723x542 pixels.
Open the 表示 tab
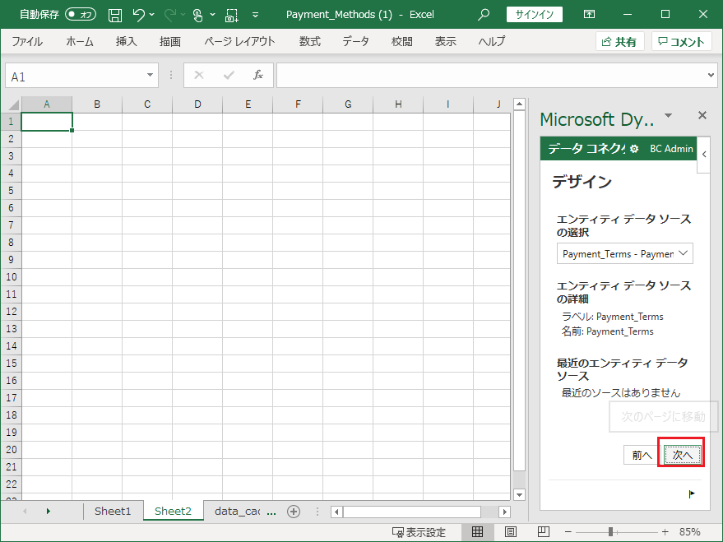tap(446, 41)
